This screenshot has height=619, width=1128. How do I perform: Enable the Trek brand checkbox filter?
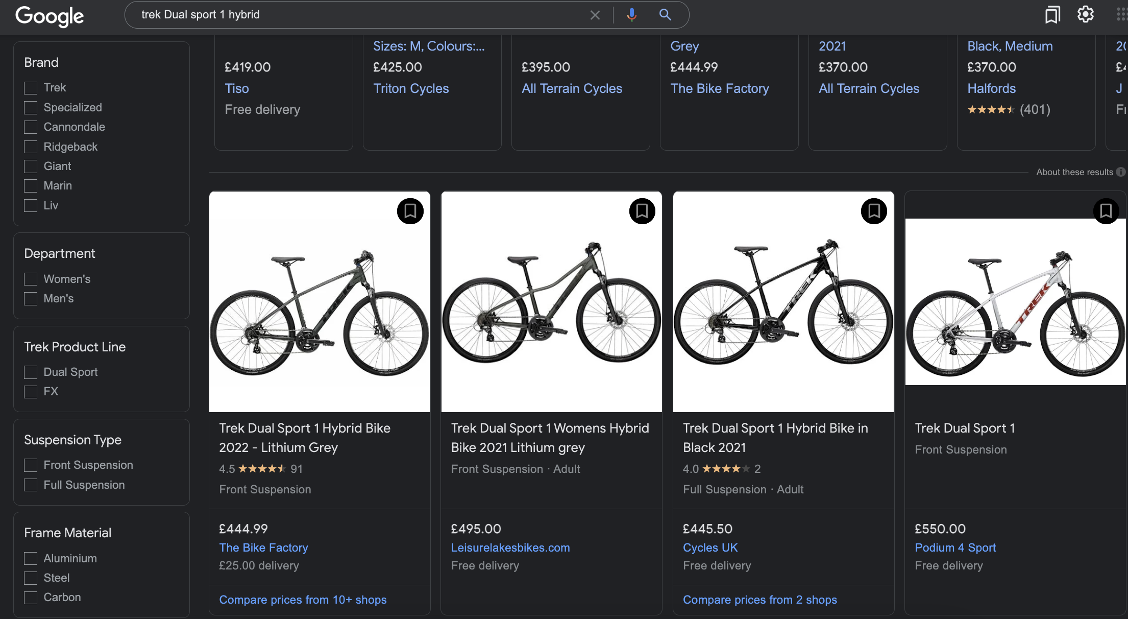tap(30, 86)
